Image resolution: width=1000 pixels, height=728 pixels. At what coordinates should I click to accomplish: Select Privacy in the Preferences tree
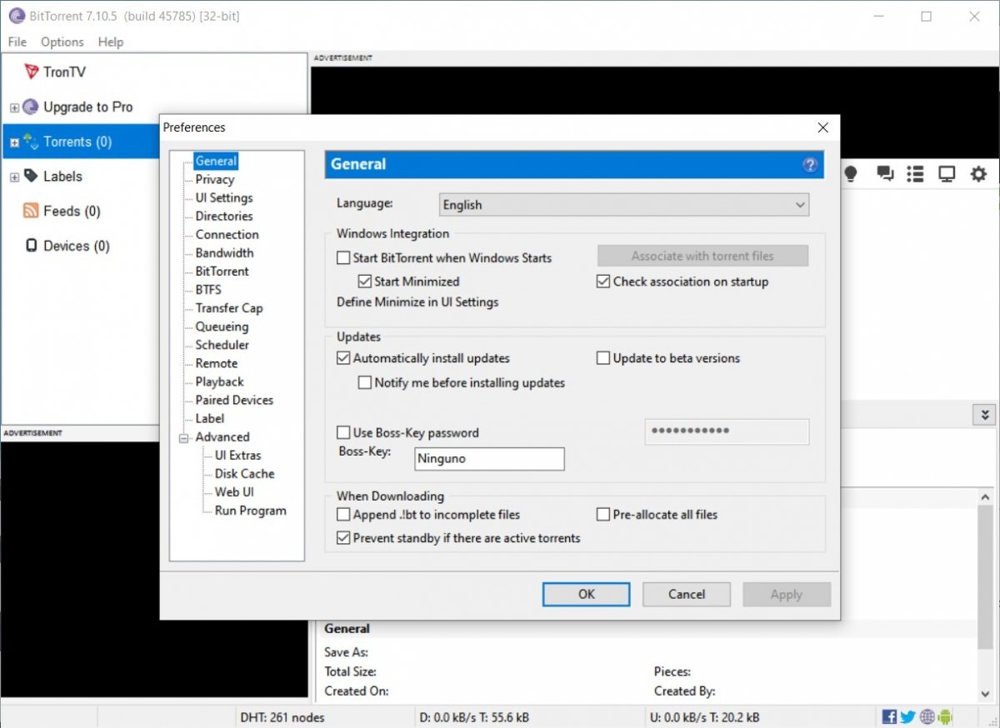tap(215, 179)
